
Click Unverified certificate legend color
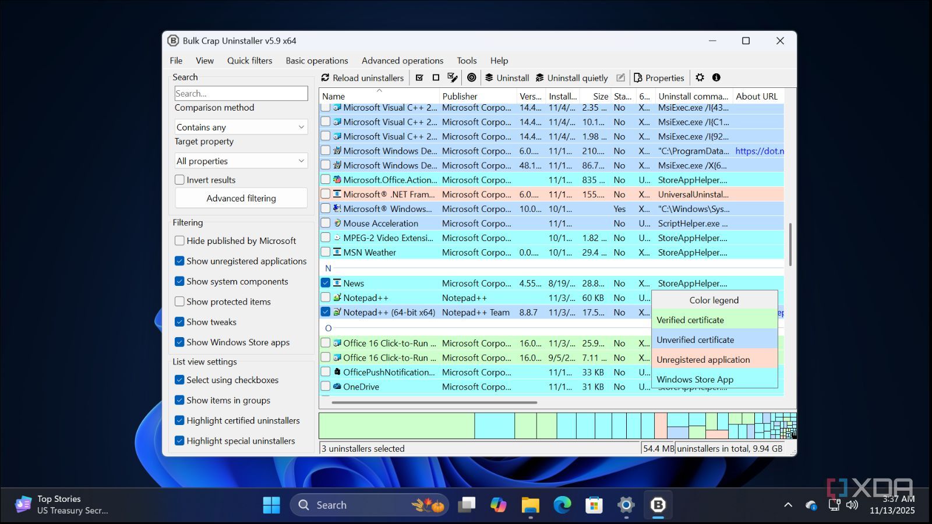point(715,339)
